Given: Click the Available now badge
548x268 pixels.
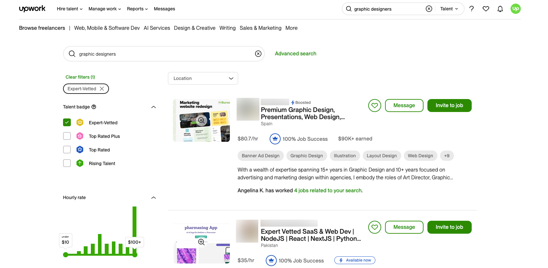Looking at the screenshot, I should (355, 260).
